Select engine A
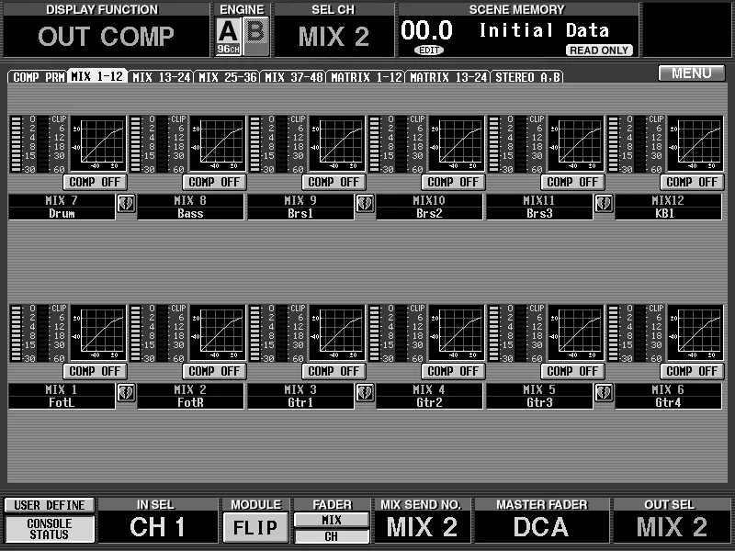Viewport: 735px width, 551px height. (228, 36)
